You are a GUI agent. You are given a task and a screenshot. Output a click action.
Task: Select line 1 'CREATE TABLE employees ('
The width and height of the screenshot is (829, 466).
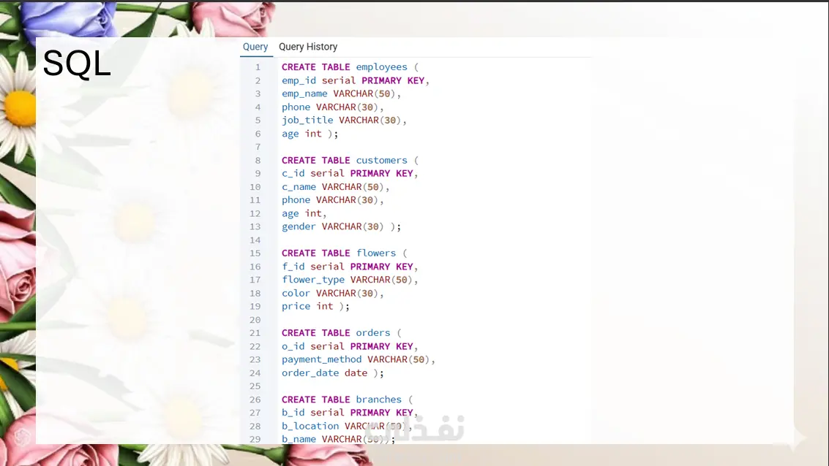coord(350,67)
